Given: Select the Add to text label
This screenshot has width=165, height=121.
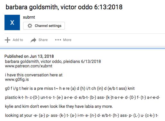Looking at the screenshot, I should tap(18, 40).
